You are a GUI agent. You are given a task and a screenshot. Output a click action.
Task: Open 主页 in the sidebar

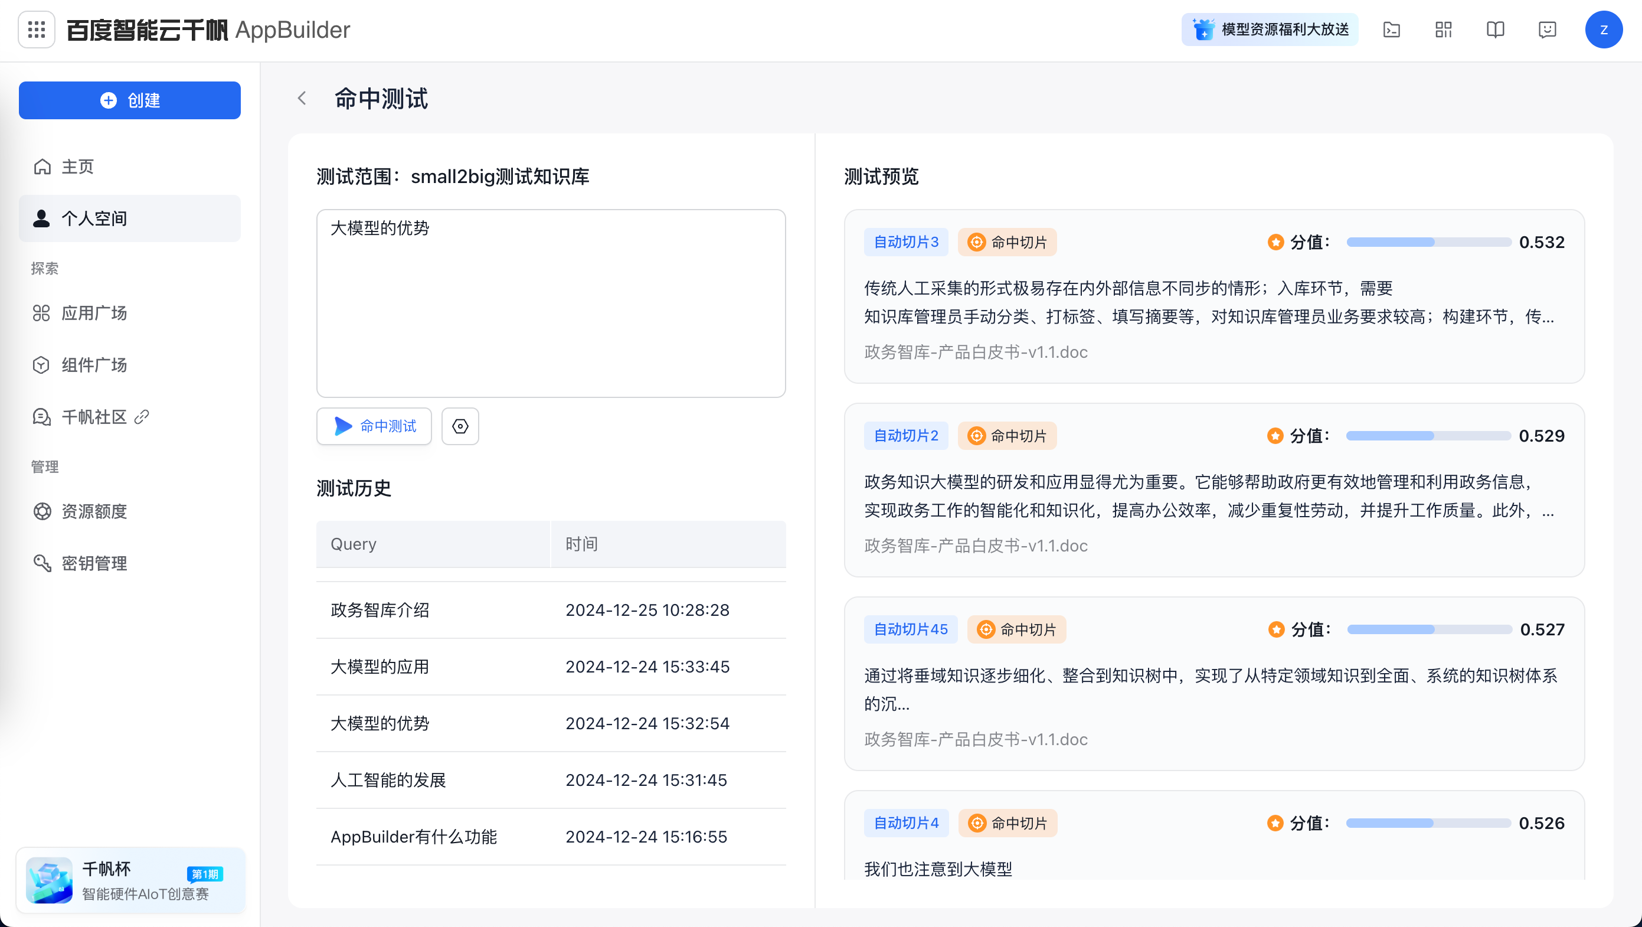point(129,167)
